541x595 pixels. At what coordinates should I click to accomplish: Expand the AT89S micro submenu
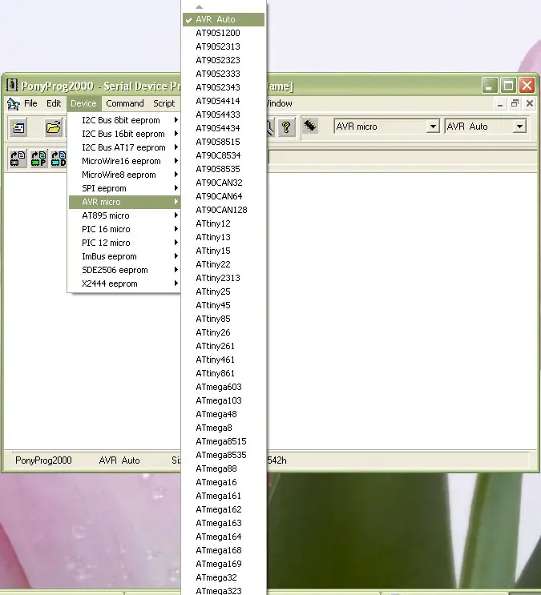(x=124, y=215)
